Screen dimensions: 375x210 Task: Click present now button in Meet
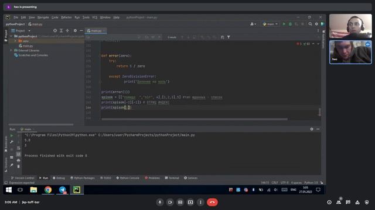(x=190, y=202)
